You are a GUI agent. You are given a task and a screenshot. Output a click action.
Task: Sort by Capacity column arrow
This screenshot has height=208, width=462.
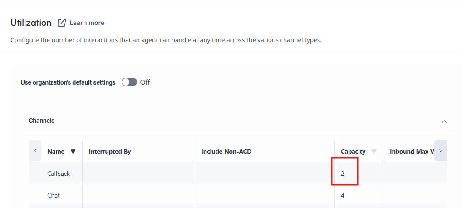pos(374,151)
